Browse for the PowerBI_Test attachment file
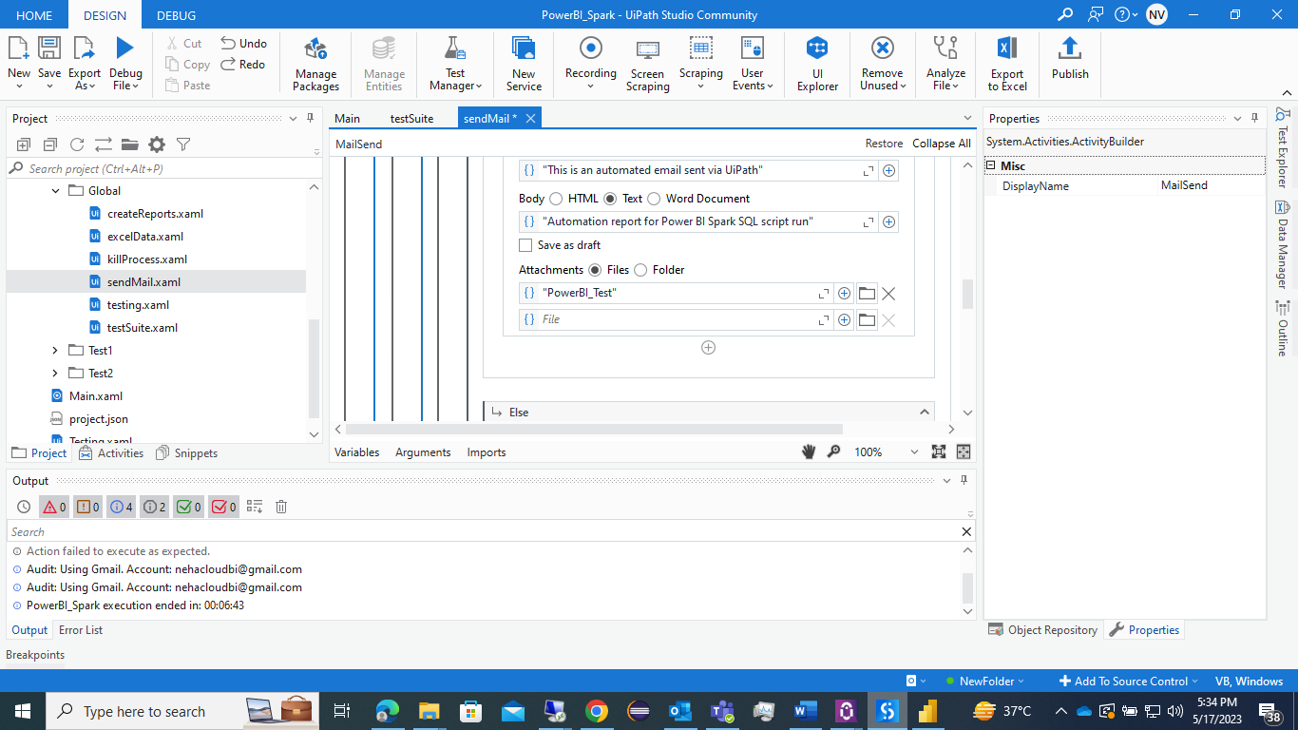Viewport: 1298px width, 730px height. tap(867, 293)
